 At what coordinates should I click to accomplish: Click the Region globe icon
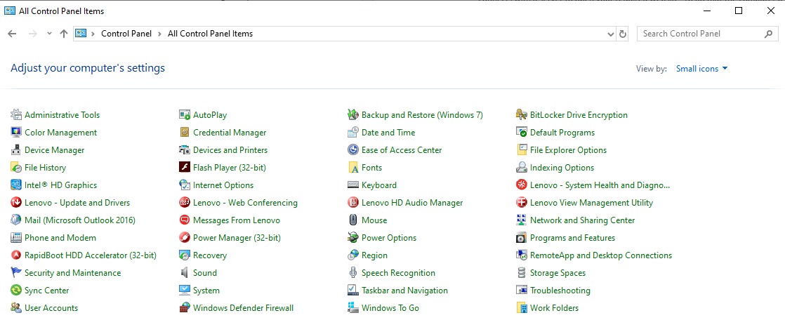point(353,255)
